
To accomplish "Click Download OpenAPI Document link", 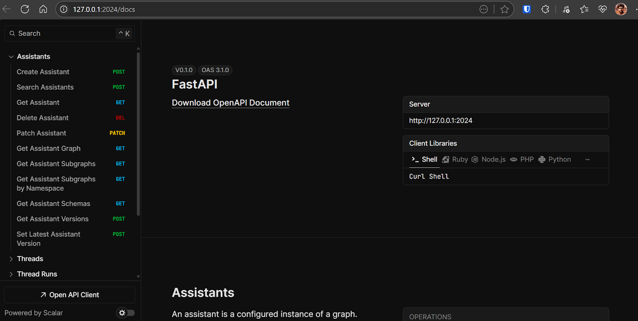I will [230, 103].
